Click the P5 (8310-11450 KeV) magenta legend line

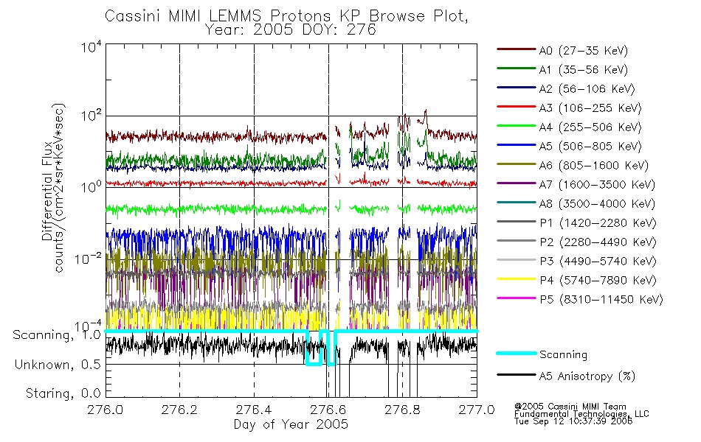[517, 298]
